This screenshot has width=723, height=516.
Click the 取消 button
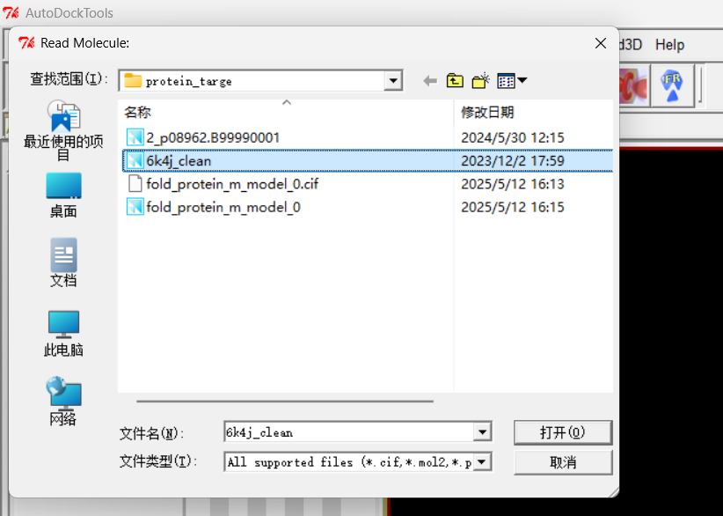pyautogui.click(x=563, y=462)
